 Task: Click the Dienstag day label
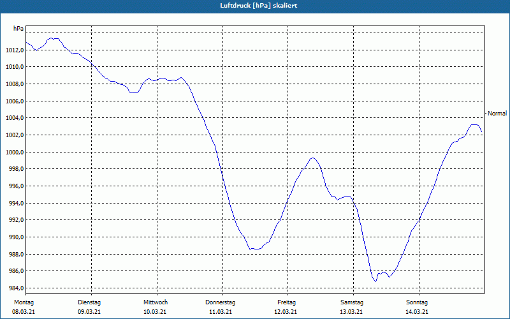coord(89,302)
